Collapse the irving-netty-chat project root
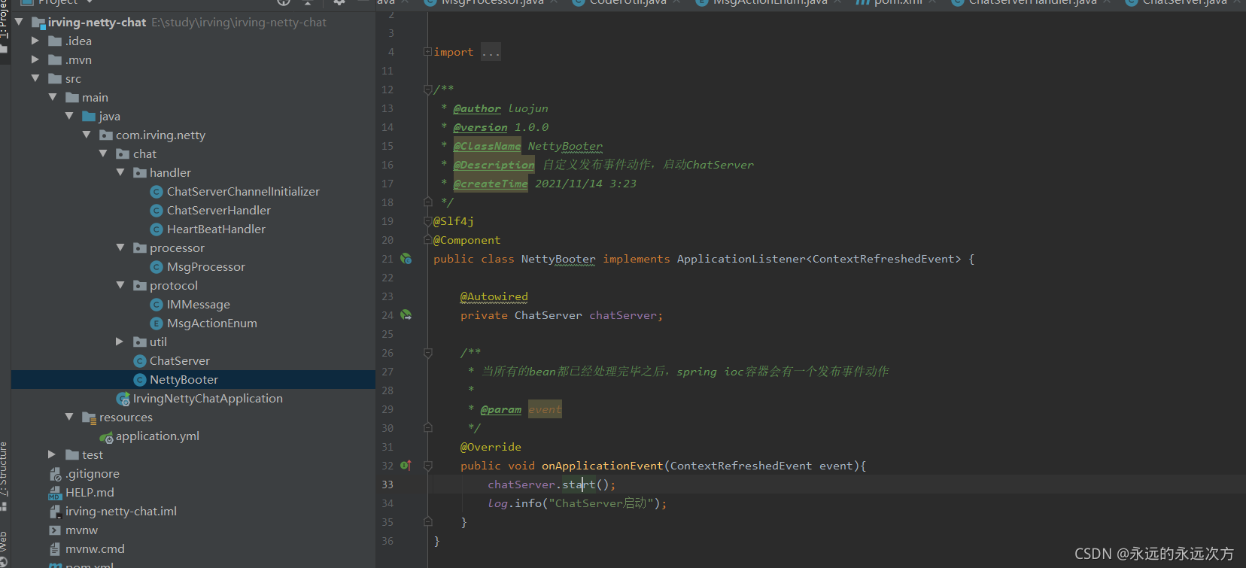This screenshot has height=568, width=1246. (x=19, y=22)
